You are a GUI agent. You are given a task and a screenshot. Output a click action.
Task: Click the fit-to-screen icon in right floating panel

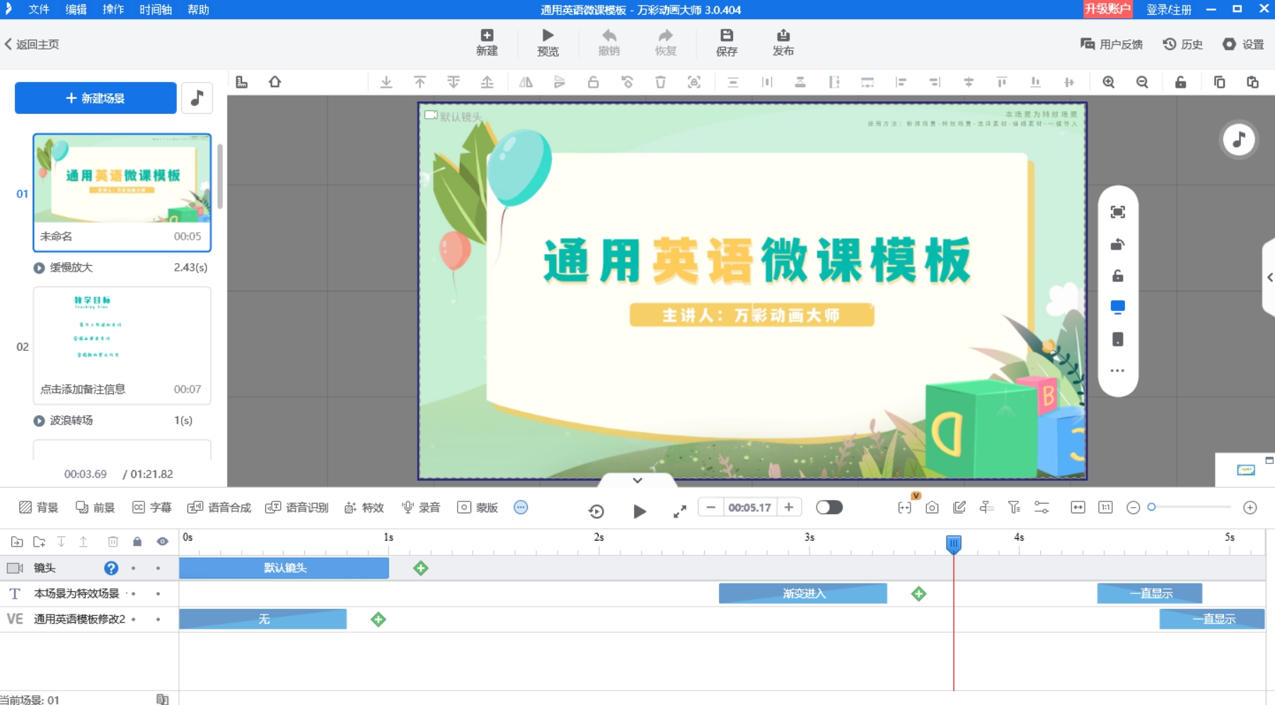[x=1118, y=212]
